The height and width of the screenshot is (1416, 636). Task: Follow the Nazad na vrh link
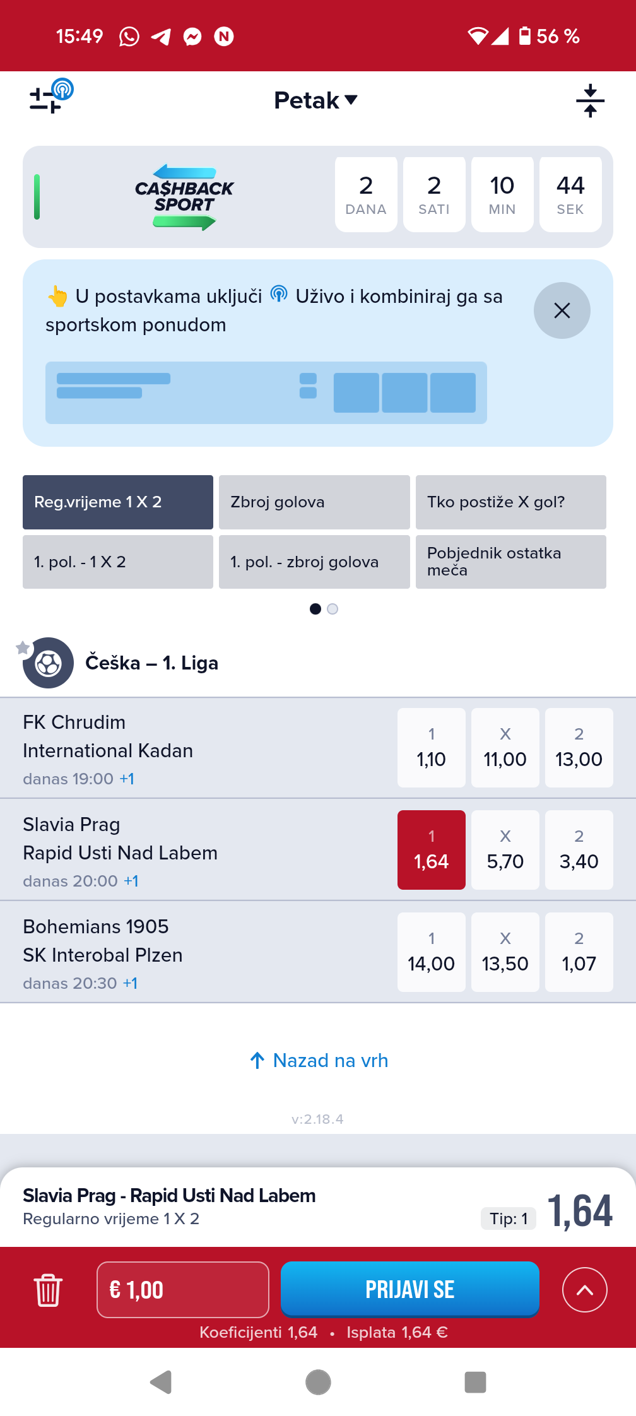pyautogui.click(x=319, y=1061)
